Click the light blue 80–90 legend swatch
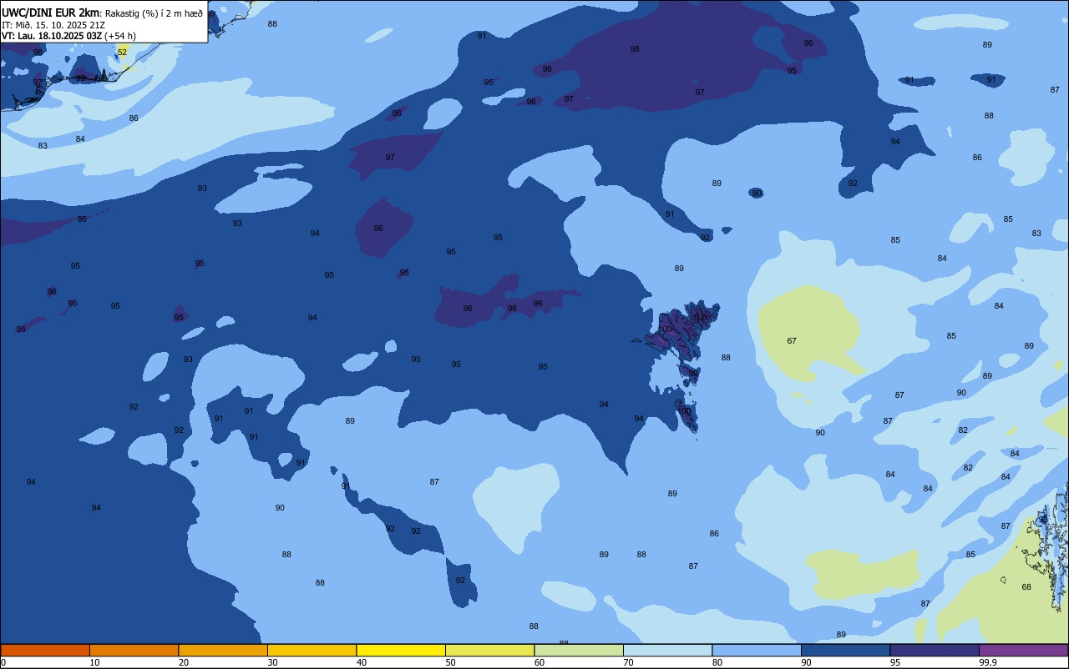The height and width of the screenshot is (669, 1069). (757, 650)
